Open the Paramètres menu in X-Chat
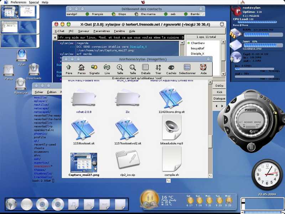 tap(99, 31)
